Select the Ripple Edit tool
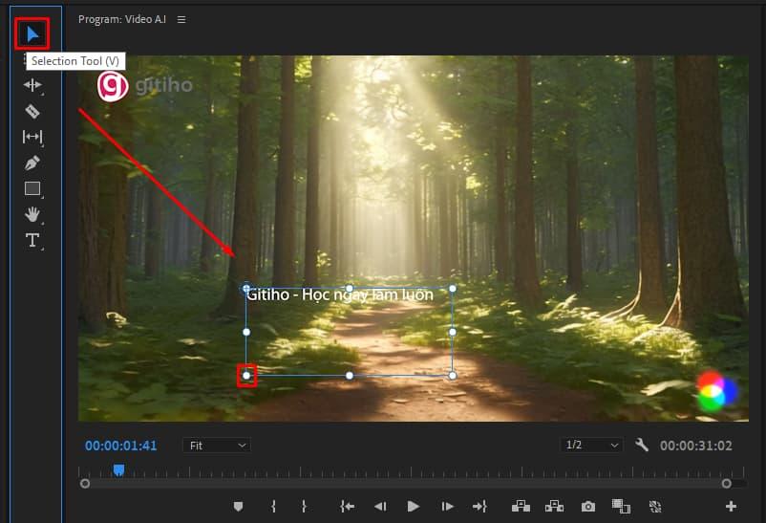Image resolution: width=766 pixels, height=523 pixels. [32, 85]
